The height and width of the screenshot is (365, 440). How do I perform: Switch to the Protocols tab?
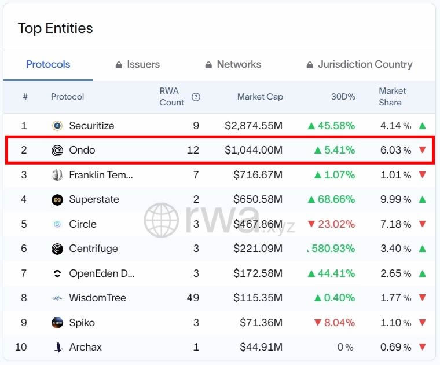pyautogui.click(x=48, y=64)
